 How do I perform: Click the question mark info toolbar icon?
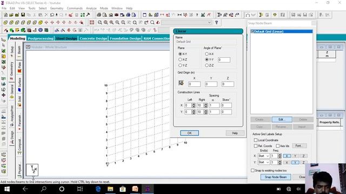point(197,15)
